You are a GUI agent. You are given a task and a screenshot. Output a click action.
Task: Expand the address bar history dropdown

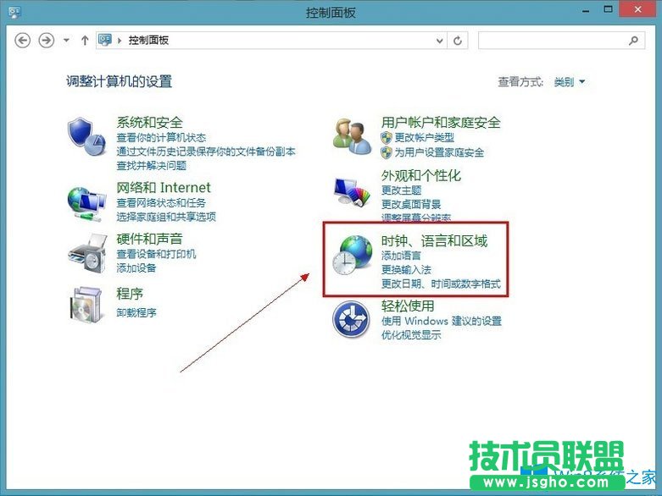coord(440,41)
